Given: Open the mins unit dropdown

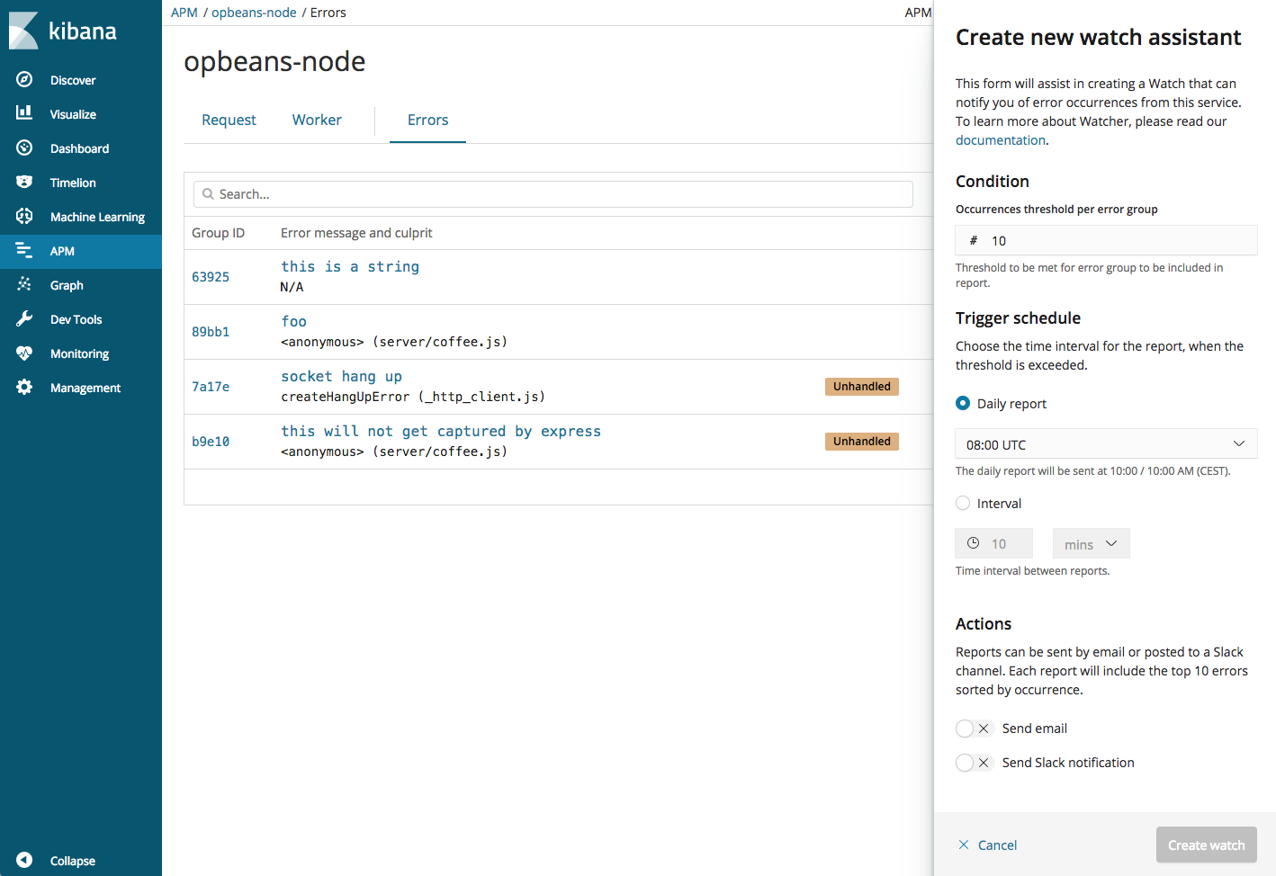Looking at the screenshot, I should click(1091, 543).
